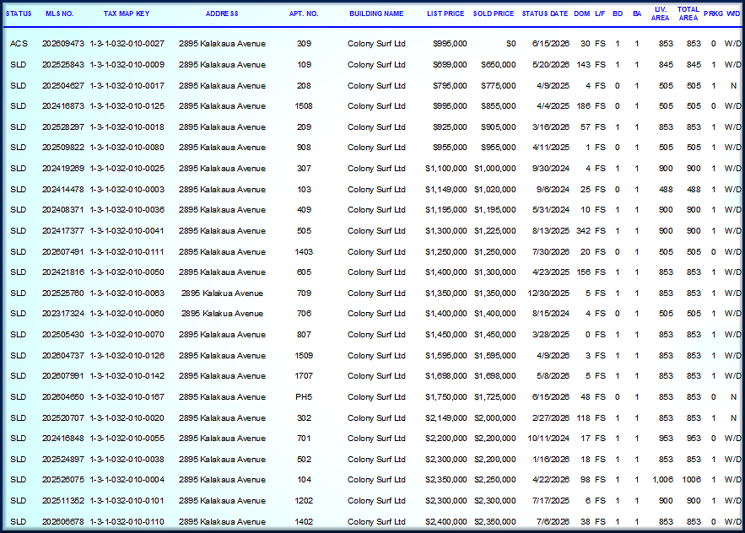Click list price $1,149,000

click(x=446, y=190)
